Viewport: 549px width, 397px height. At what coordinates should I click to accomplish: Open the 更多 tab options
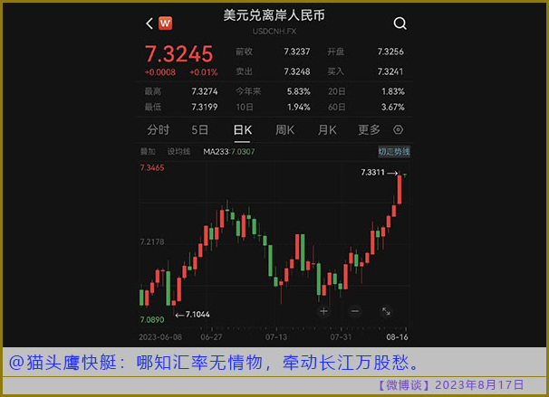(369, 130)
